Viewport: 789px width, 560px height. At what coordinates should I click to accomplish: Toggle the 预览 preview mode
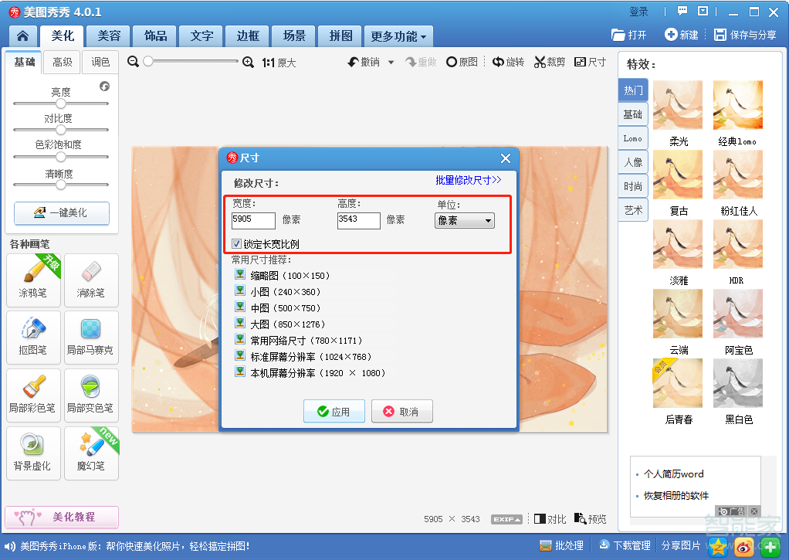pyautogui.click(x=590, y=518)
